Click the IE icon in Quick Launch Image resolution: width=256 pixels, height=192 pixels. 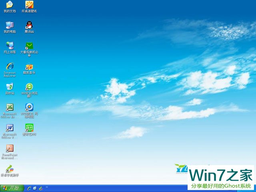pyautogui.click(x=29, y=188)
